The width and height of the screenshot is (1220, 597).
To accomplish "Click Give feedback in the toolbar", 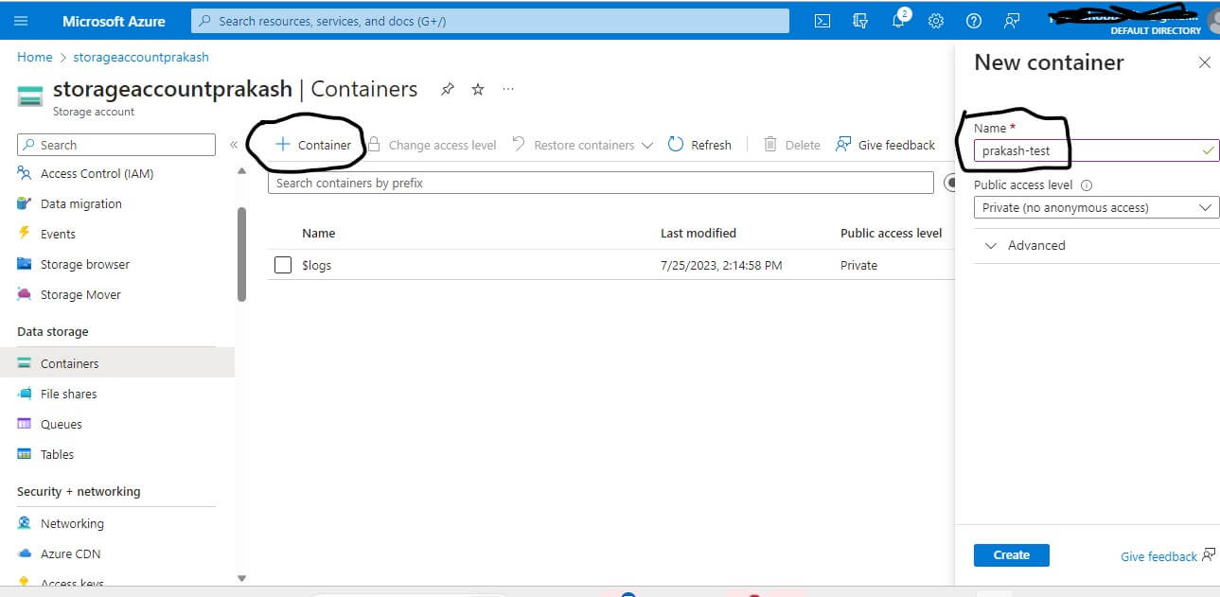I will click(885, 145).
